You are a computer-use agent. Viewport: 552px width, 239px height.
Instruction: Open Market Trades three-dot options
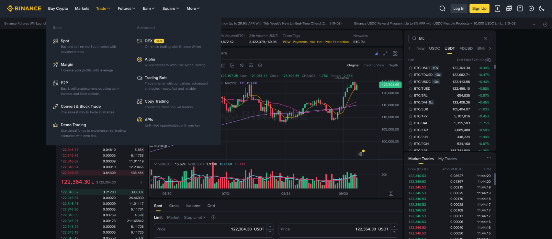point(489,158)
